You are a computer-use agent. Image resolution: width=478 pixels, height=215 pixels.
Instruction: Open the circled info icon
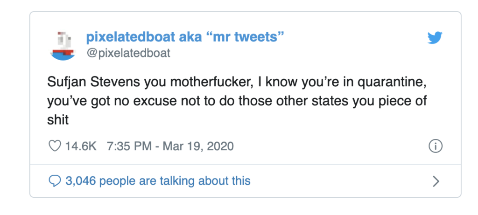[436, 146]
